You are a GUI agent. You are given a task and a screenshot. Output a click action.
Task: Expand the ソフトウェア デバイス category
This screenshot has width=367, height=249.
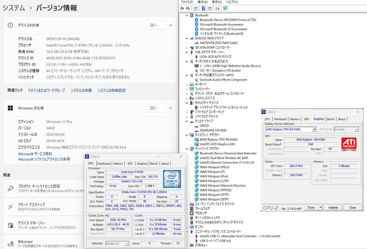(x=187, y=116)
